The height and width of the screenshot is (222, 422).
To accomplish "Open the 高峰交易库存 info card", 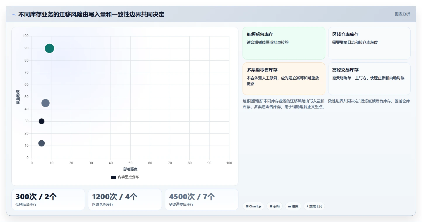I will 369,79.
